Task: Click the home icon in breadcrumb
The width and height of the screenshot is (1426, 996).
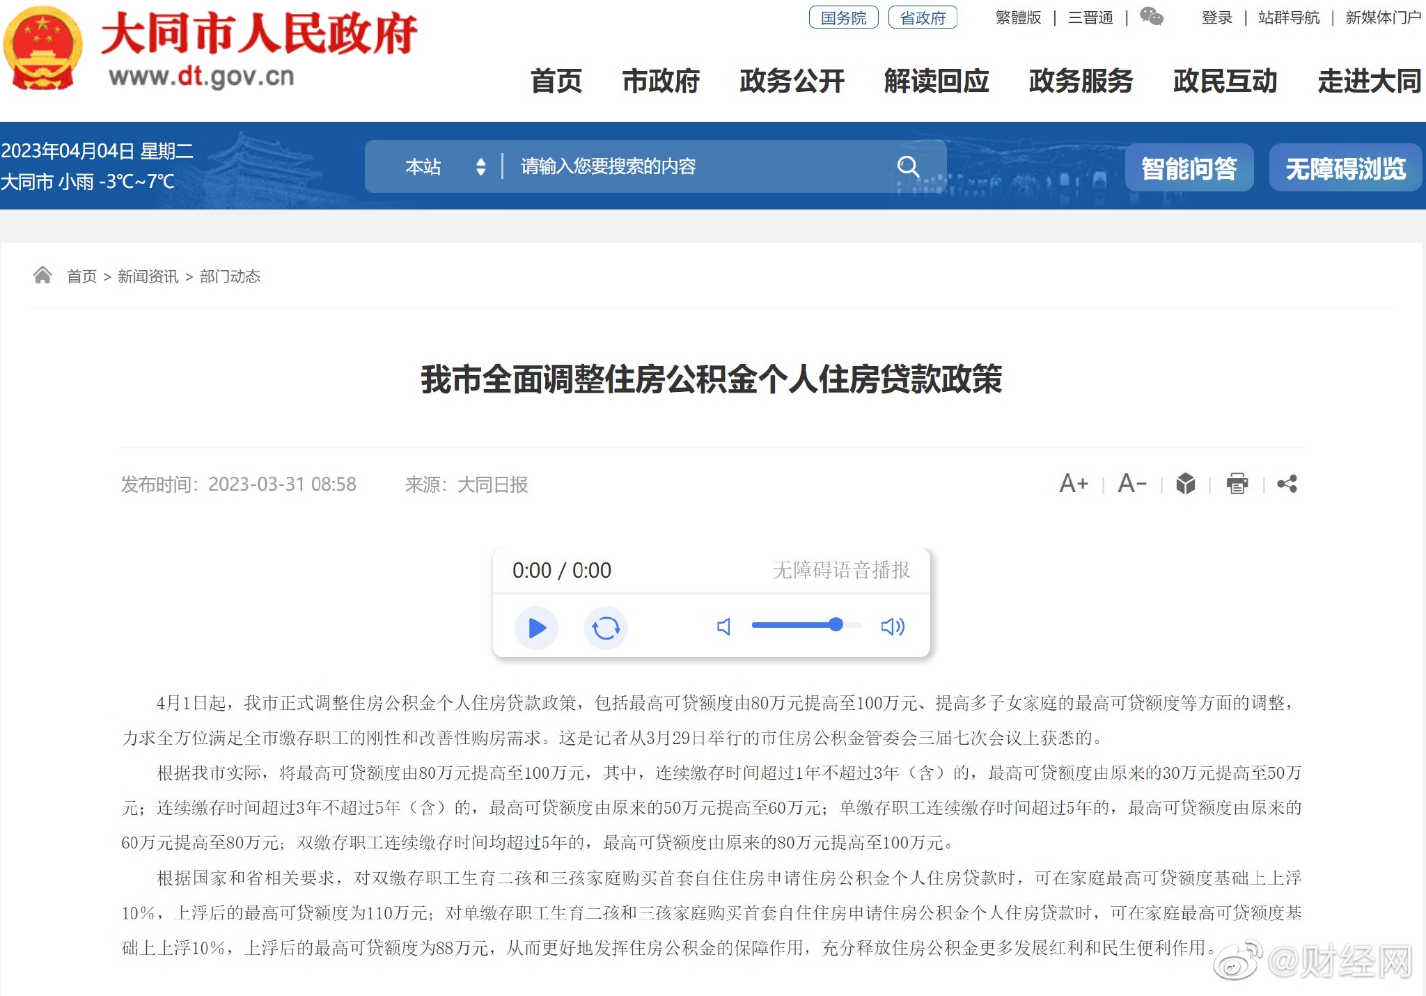Action: point(42,276)
